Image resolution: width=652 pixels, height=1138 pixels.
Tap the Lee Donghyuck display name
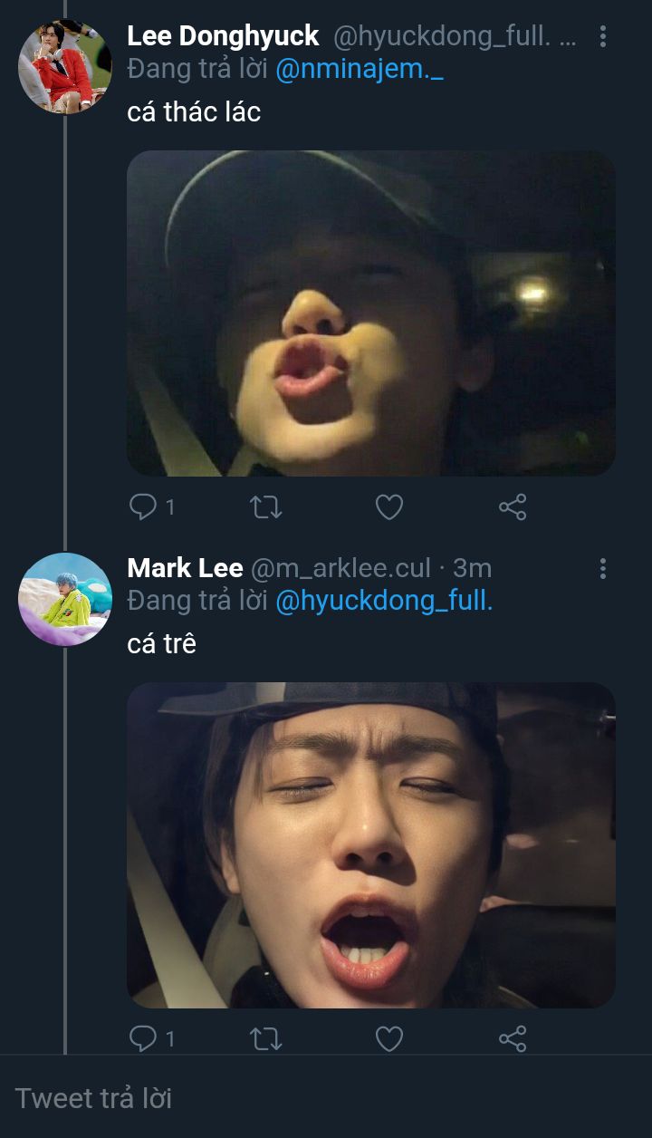[223, 36]
